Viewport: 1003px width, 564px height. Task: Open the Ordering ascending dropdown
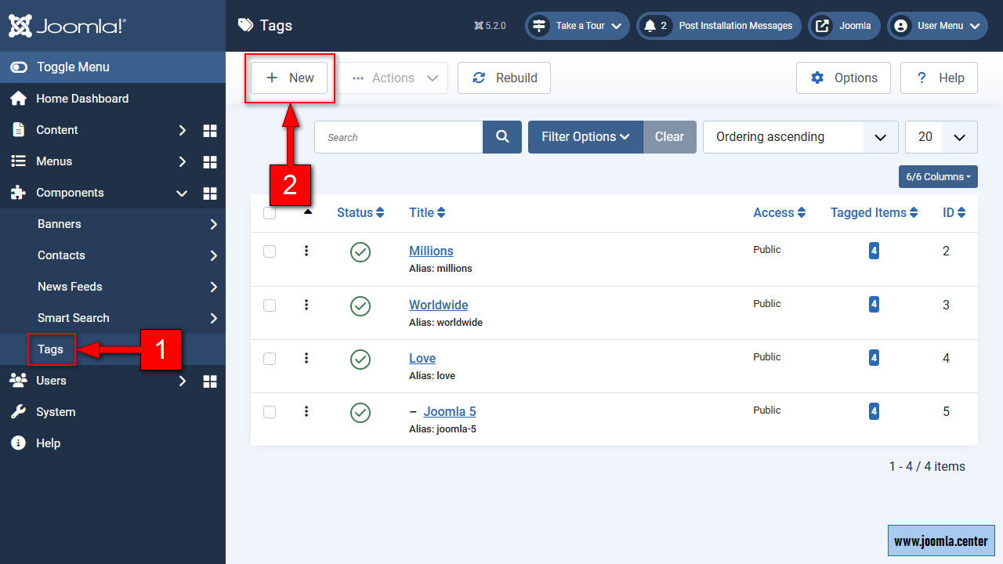click(x=801, y=137)
